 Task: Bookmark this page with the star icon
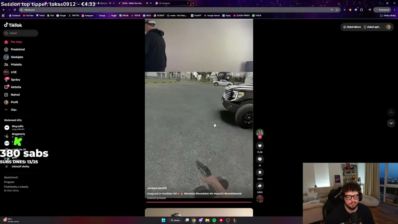(x=337, y=10)
